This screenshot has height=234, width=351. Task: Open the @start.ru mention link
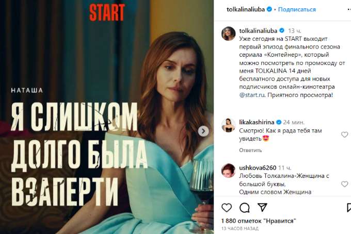[252, 95]
